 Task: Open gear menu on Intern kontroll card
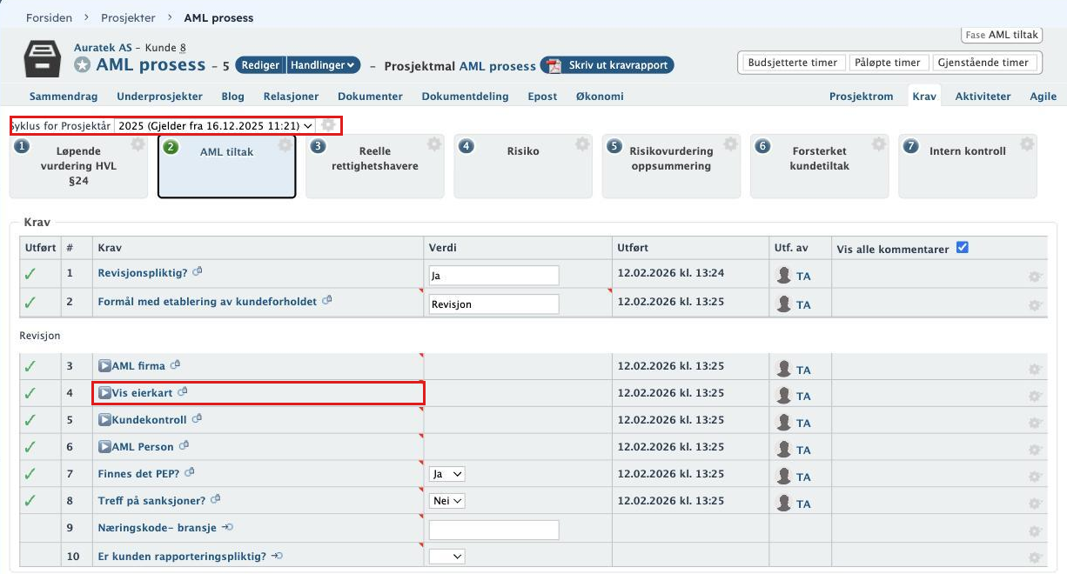click(x=1026, y=144)
